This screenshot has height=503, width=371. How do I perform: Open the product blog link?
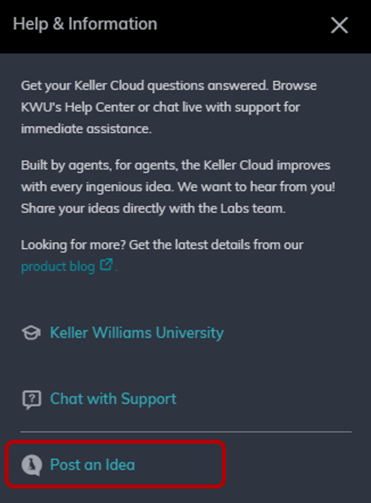(x=58, y=266)
